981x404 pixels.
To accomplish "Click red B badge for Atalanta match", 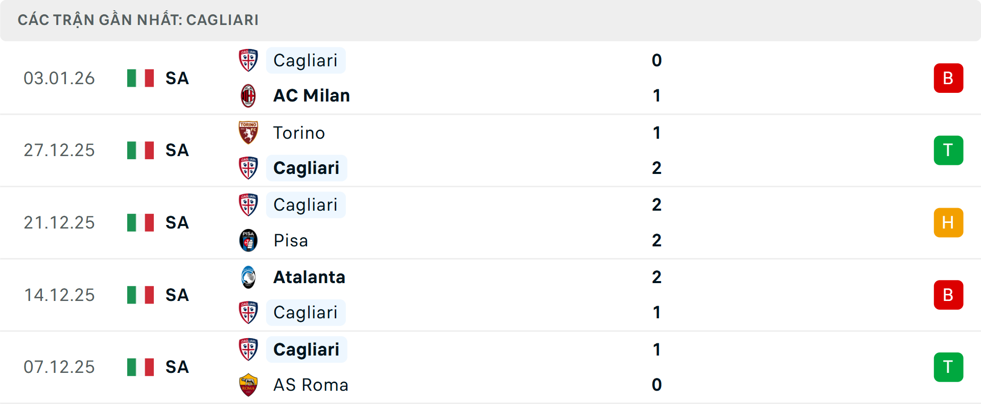I will coord(948,295).
